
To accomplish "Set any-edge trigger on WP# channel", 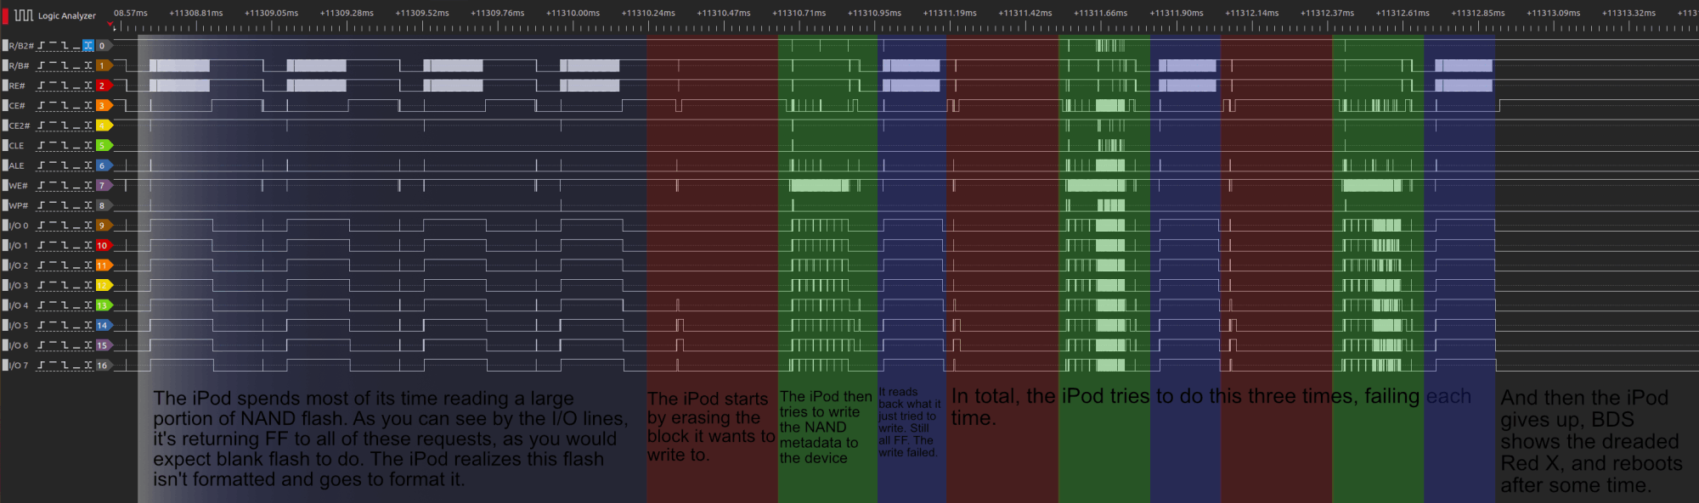I will point(88,205).
